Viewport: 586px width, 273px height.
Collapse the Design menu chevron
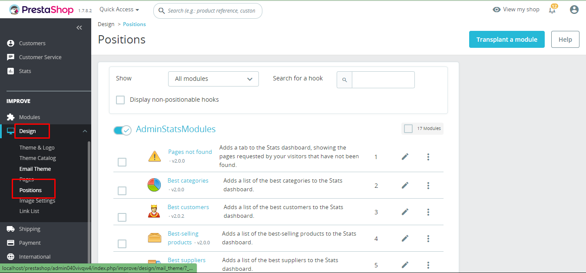pos(85,131)
